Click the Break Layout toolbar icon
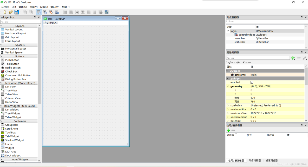This screenshot has height=167, width=308. coord(100,12)
